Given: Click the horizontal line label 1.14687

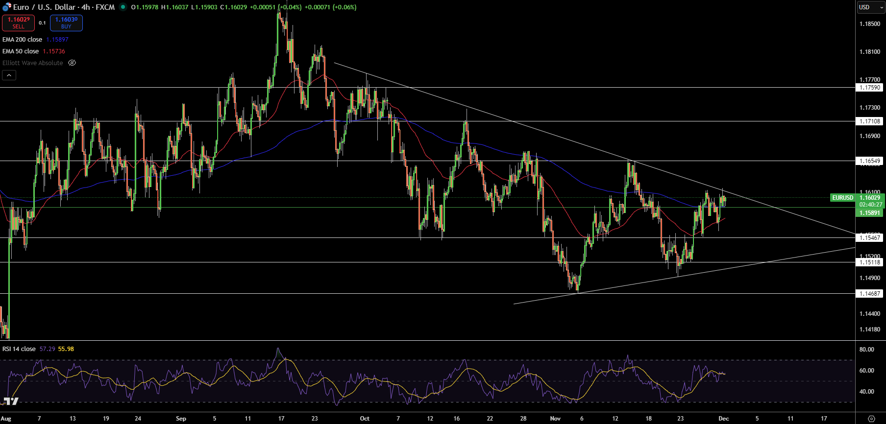Looking at the screenshot, I should point(870,293).
